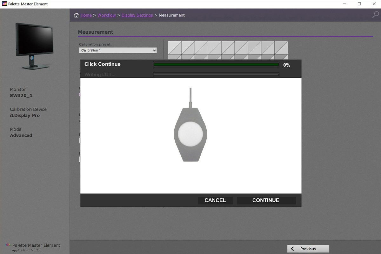Click the search magnifier icon

(x=375, y=15)
